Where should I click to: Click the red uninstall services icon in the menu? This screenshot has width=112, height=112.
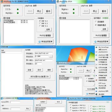coord(96,80)
